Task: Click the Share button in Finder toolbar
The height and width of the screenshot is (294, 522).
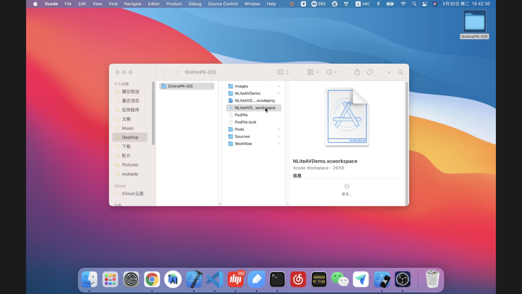Action: point(357,72)
